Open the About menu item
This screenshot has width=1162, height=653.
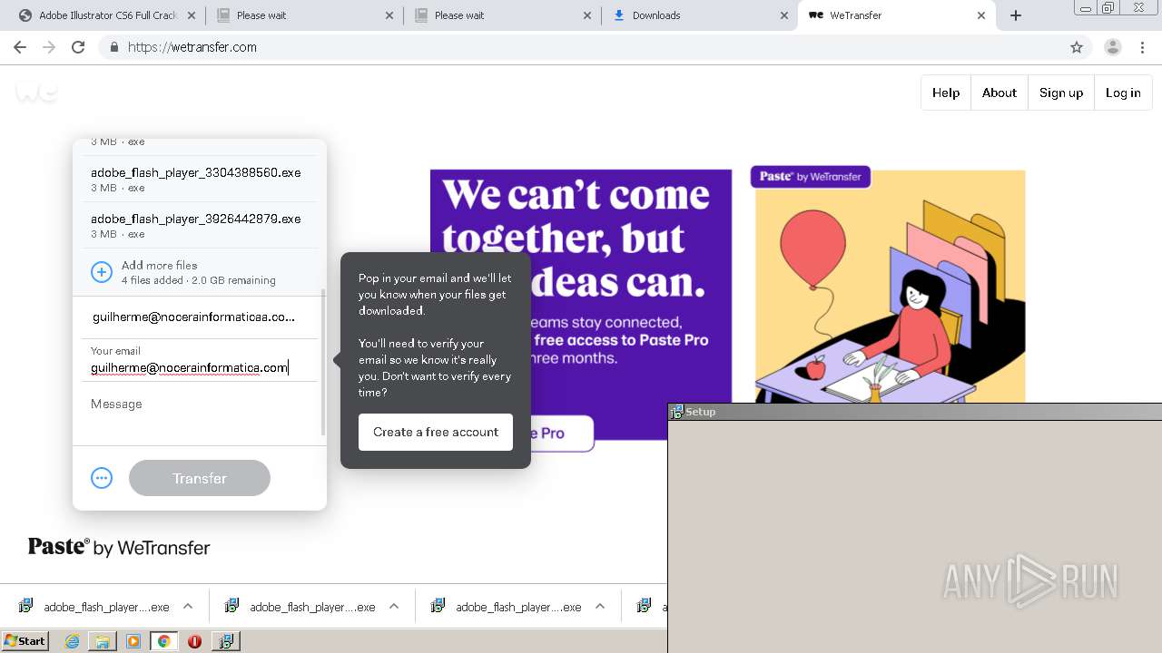point(999,93)
